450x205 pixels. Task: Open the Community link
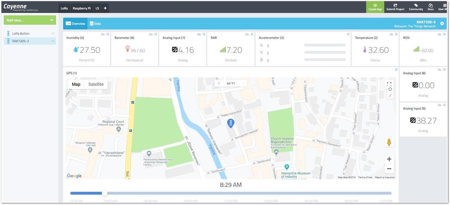click(x=416, y=7)
